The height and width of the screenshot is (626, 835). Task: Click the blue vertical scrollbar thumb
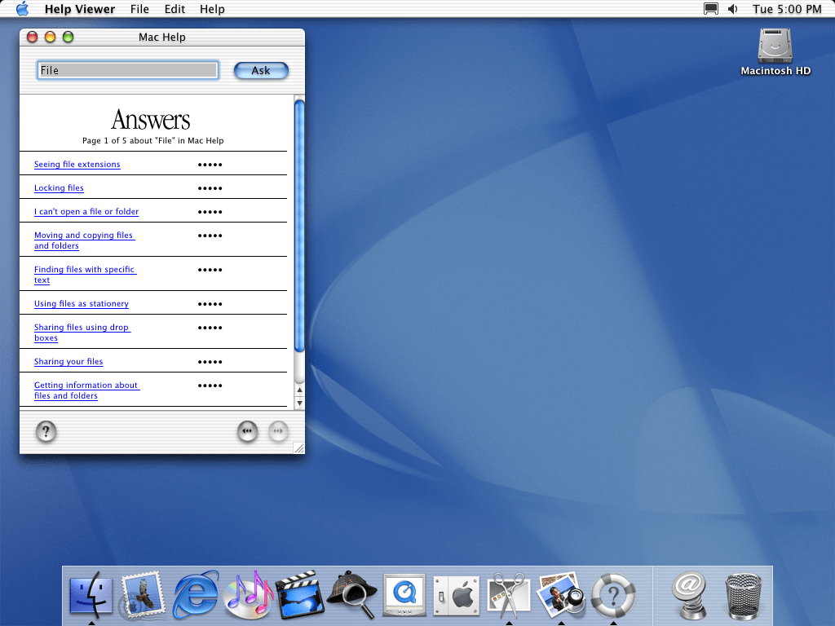(x=299, y=225)
